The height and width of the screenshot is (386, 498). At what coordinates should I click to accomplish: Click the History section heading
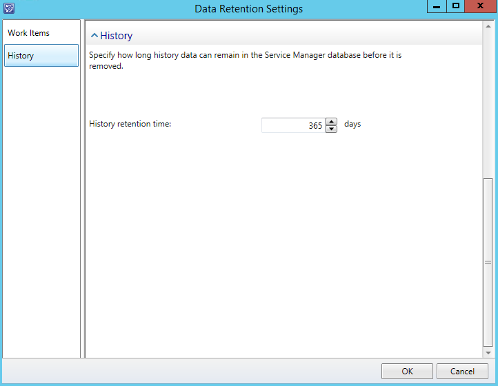click(117, 36)
